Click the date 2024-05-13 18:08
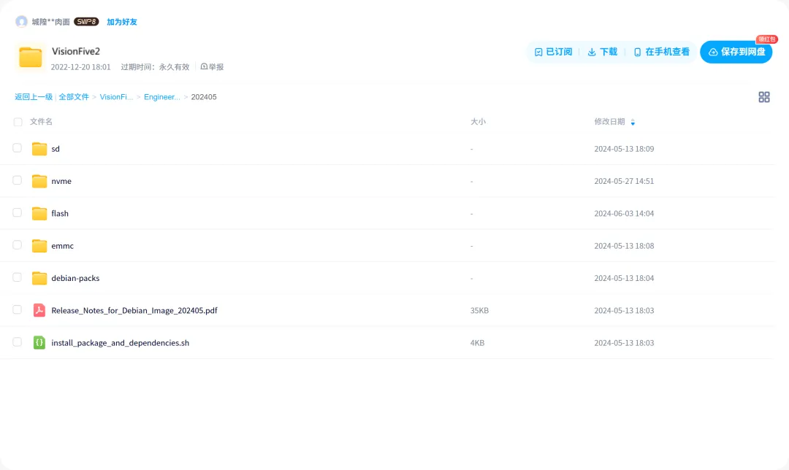Viewport: 789px width, 470px height. point(624,246)
